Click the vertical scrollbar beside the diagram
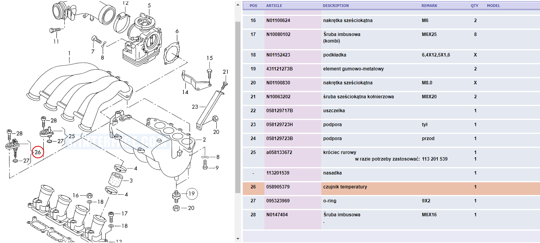 click(238, 116)
